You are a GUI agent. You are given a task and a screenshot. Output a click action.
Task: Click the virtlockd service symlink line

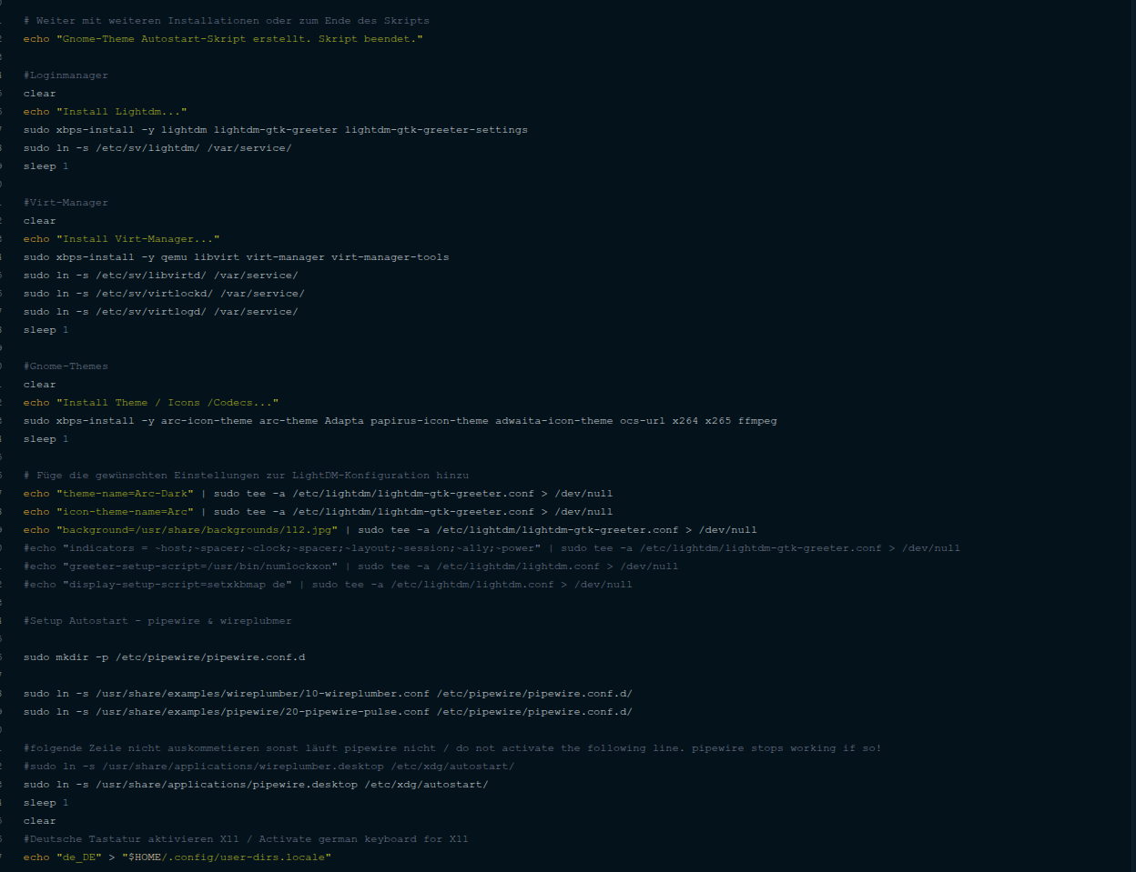coord(164,294)
